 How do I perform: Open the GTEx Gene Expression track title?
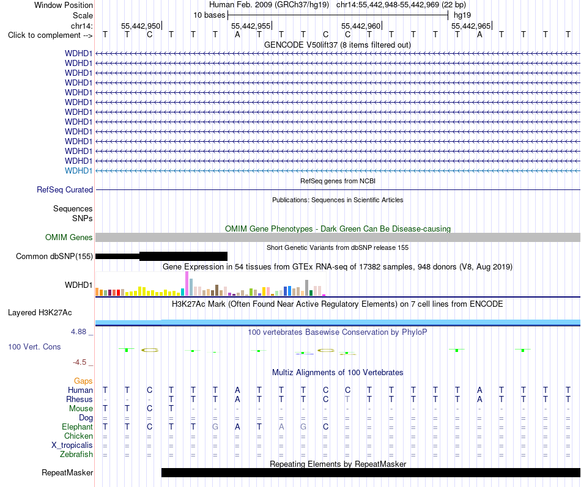coord(338,266)
